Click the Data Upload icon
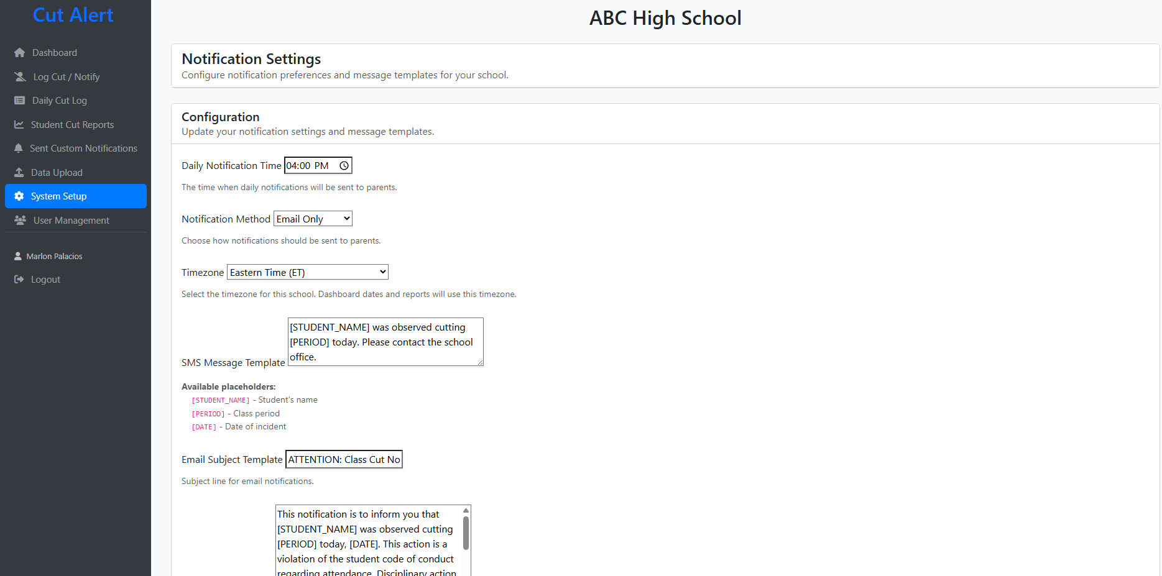This screenshot has height=576, width=1162. point(19,173)
